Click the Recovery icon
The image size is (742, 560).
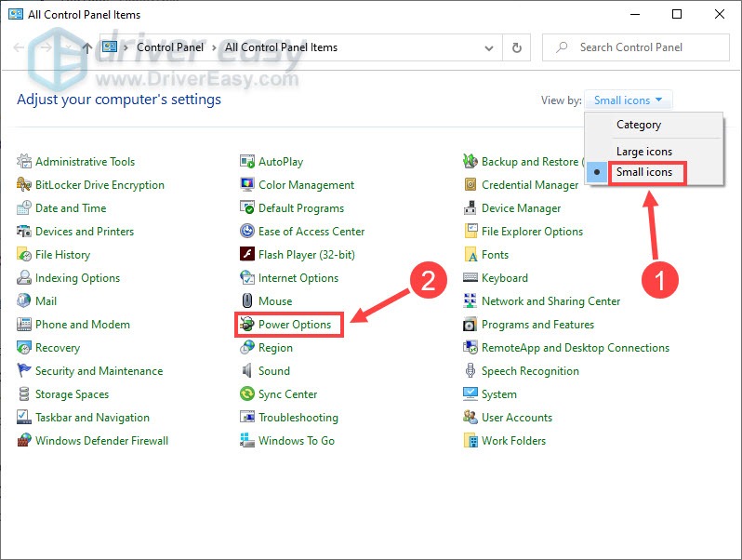click(x=24, y=348)
